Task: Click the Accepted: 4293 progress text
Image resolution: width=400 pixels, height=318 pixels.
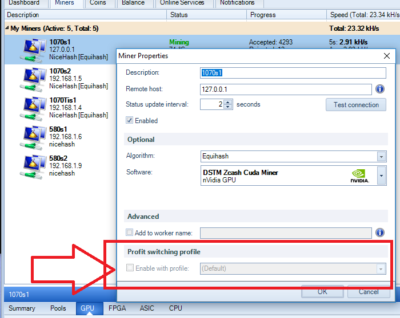Action: point(271,42)
